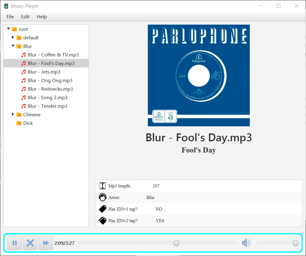Click the stop playback X button
Screen dimensions: 306x256
pos(30,243)
